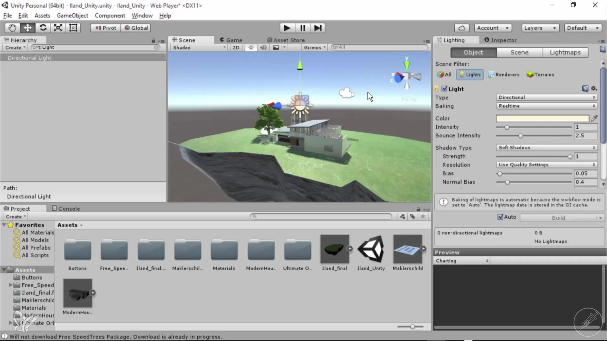Select the Scale tool
The image size is (607, 341).
pyautogui.click(x=58, y=28)
